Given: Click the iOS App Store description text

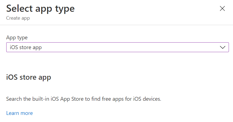Looking at the screenshot, I should [84, 99].
